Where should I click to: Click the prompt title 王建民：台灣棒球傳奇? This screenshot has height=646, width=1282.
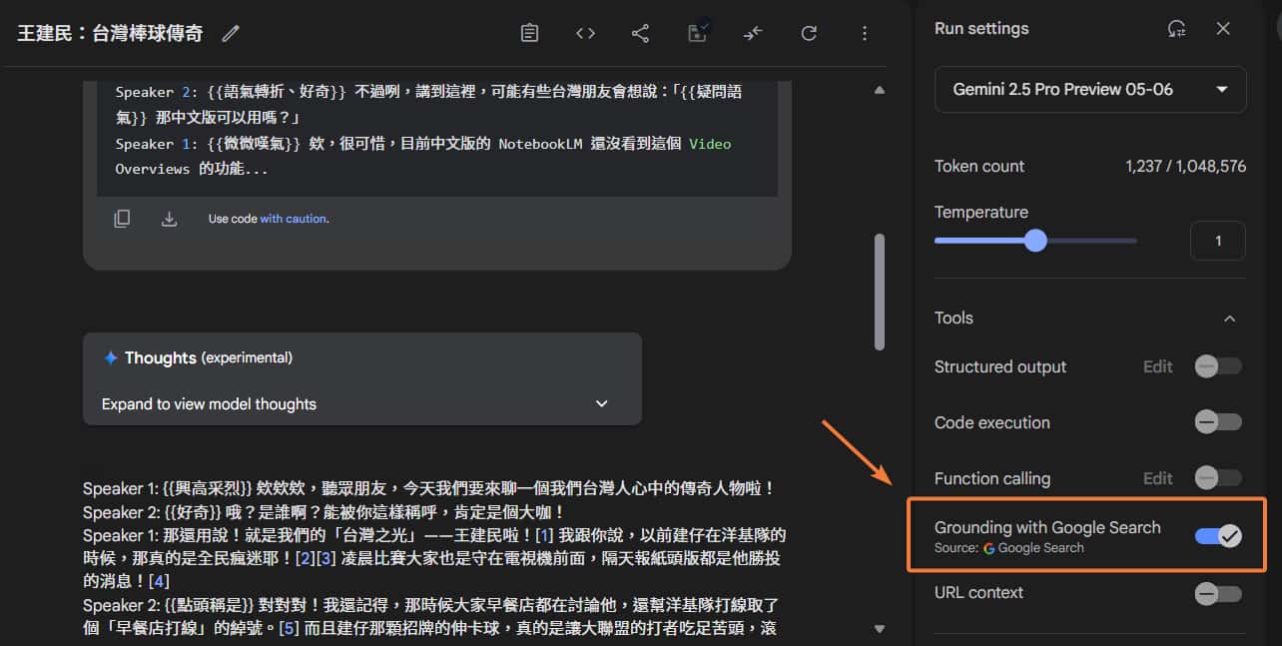[x=110, y=33]
